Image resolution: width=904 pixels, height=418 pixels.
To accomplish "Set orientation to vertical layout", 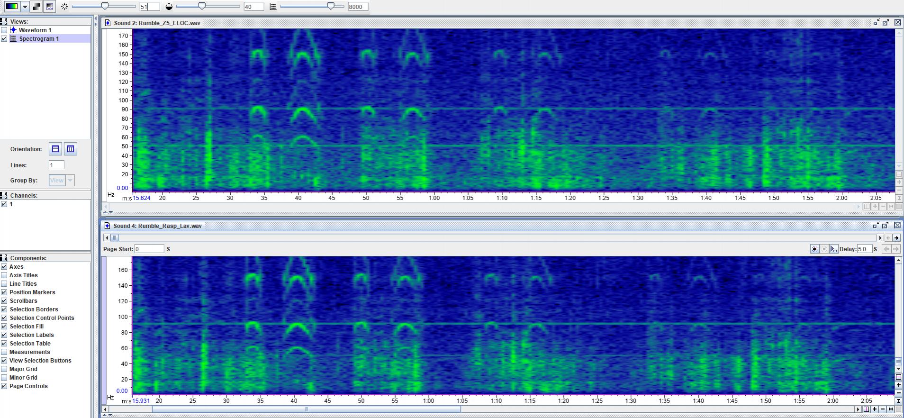I will [x=71, y=149].
